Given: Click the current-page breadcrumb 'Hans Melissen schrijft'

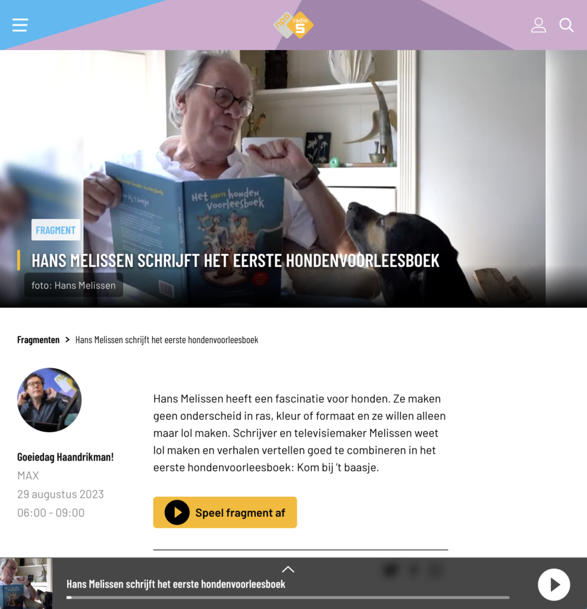Looking at the screenshot, I should coord(167,340).
